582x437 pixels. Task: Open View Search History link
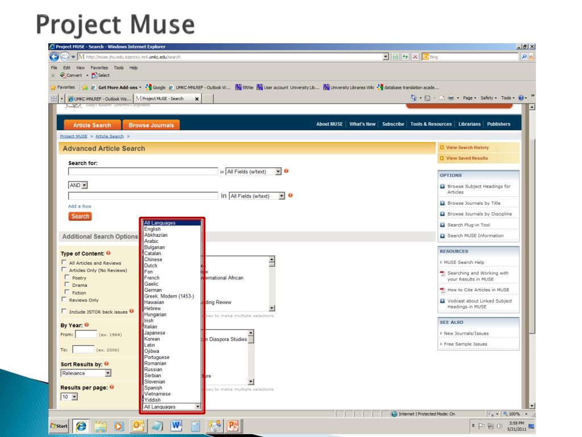pos(467,147)
